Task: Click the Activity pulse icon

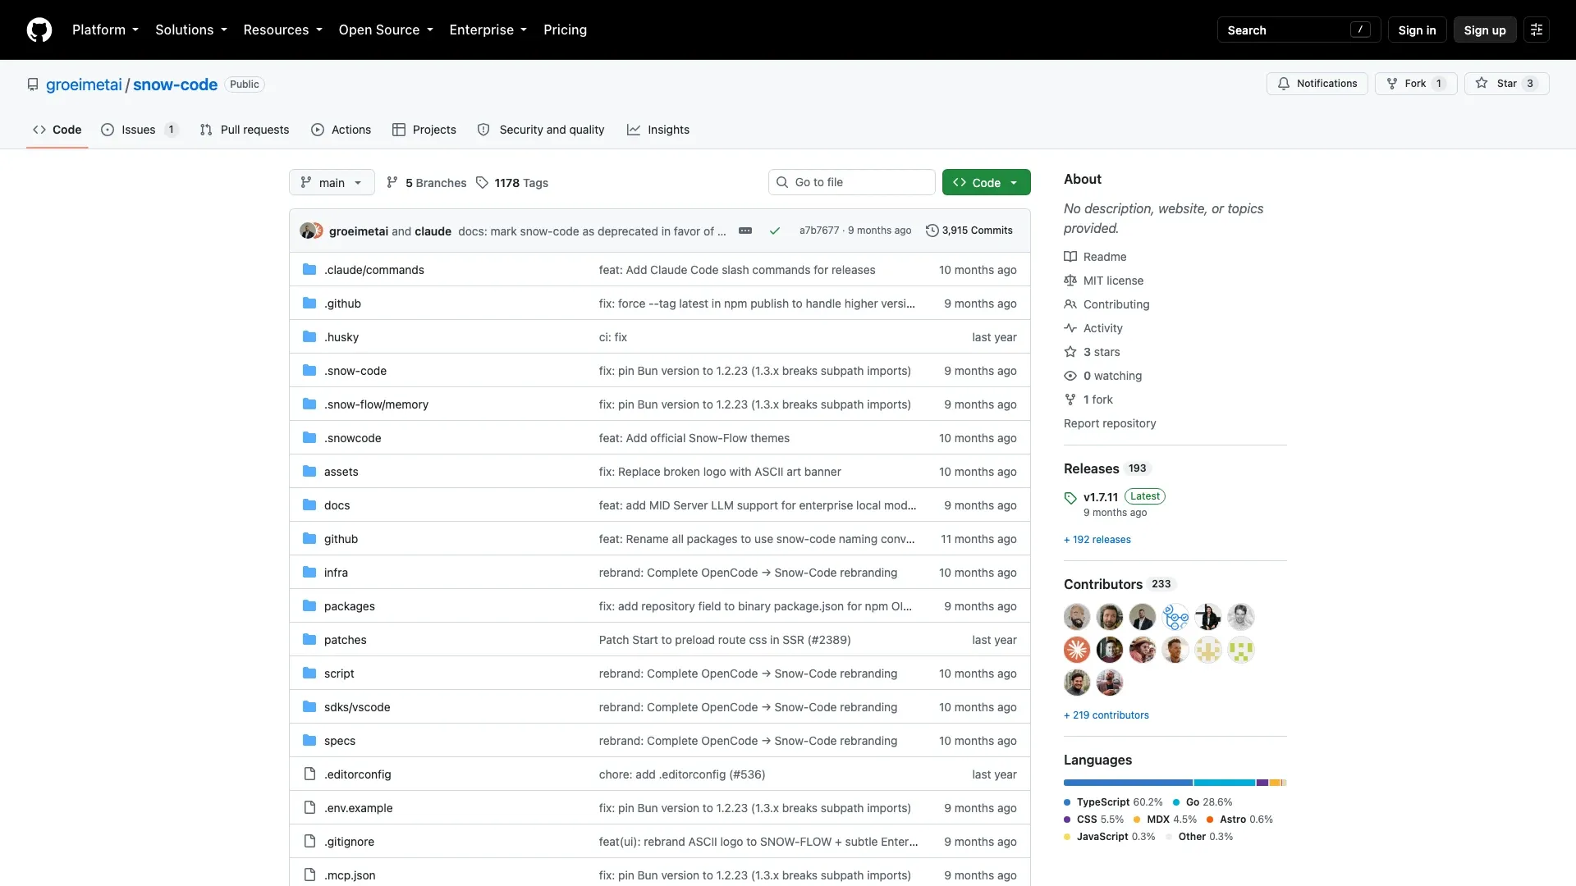Action: 1070,328
